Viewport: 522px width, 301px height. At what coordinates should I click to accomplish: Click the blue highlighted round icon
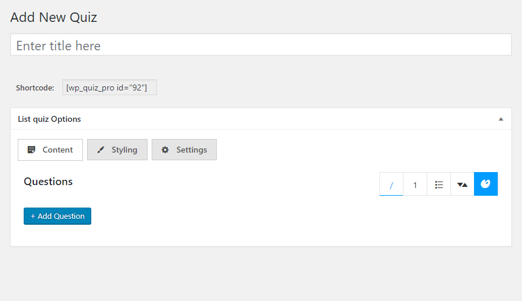[486, 184]
